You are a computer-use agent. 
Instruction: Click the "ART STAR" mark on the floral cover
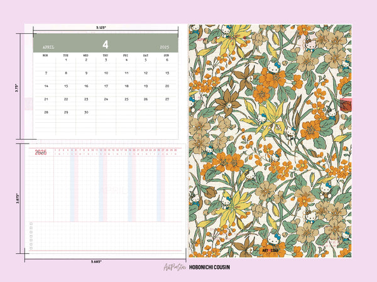click(271, 250)
